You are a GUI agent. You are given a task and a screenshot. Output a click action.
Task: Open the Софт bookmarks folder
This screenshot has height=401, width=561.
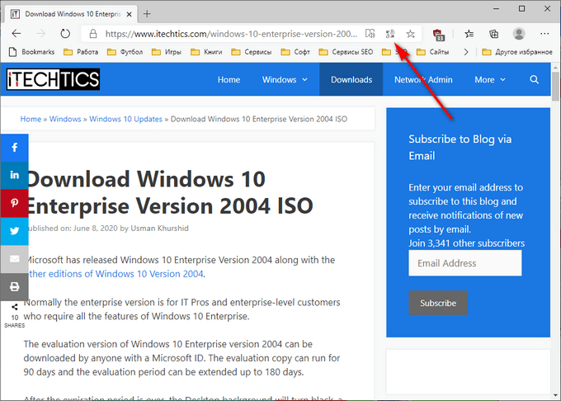[x=295, y=52]
